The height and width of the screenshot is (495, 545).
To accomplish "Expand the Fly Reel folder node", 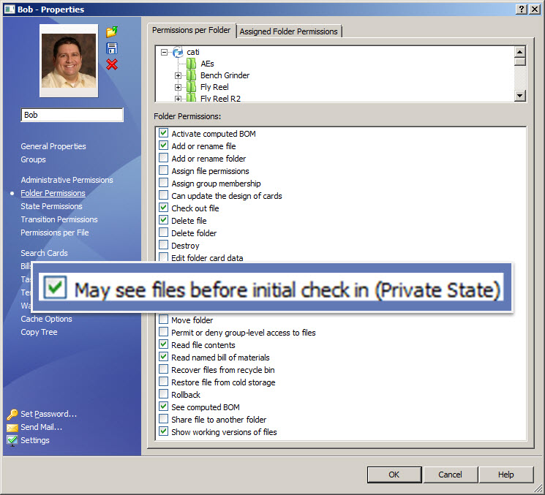I will (178, 87).
